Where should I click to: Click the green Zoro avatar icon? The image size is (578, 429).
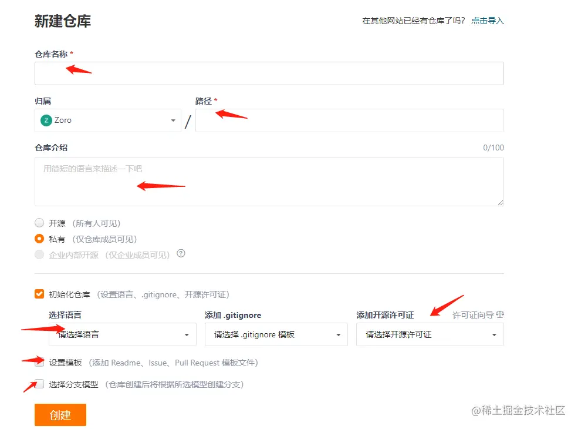(x=46, y=120)
